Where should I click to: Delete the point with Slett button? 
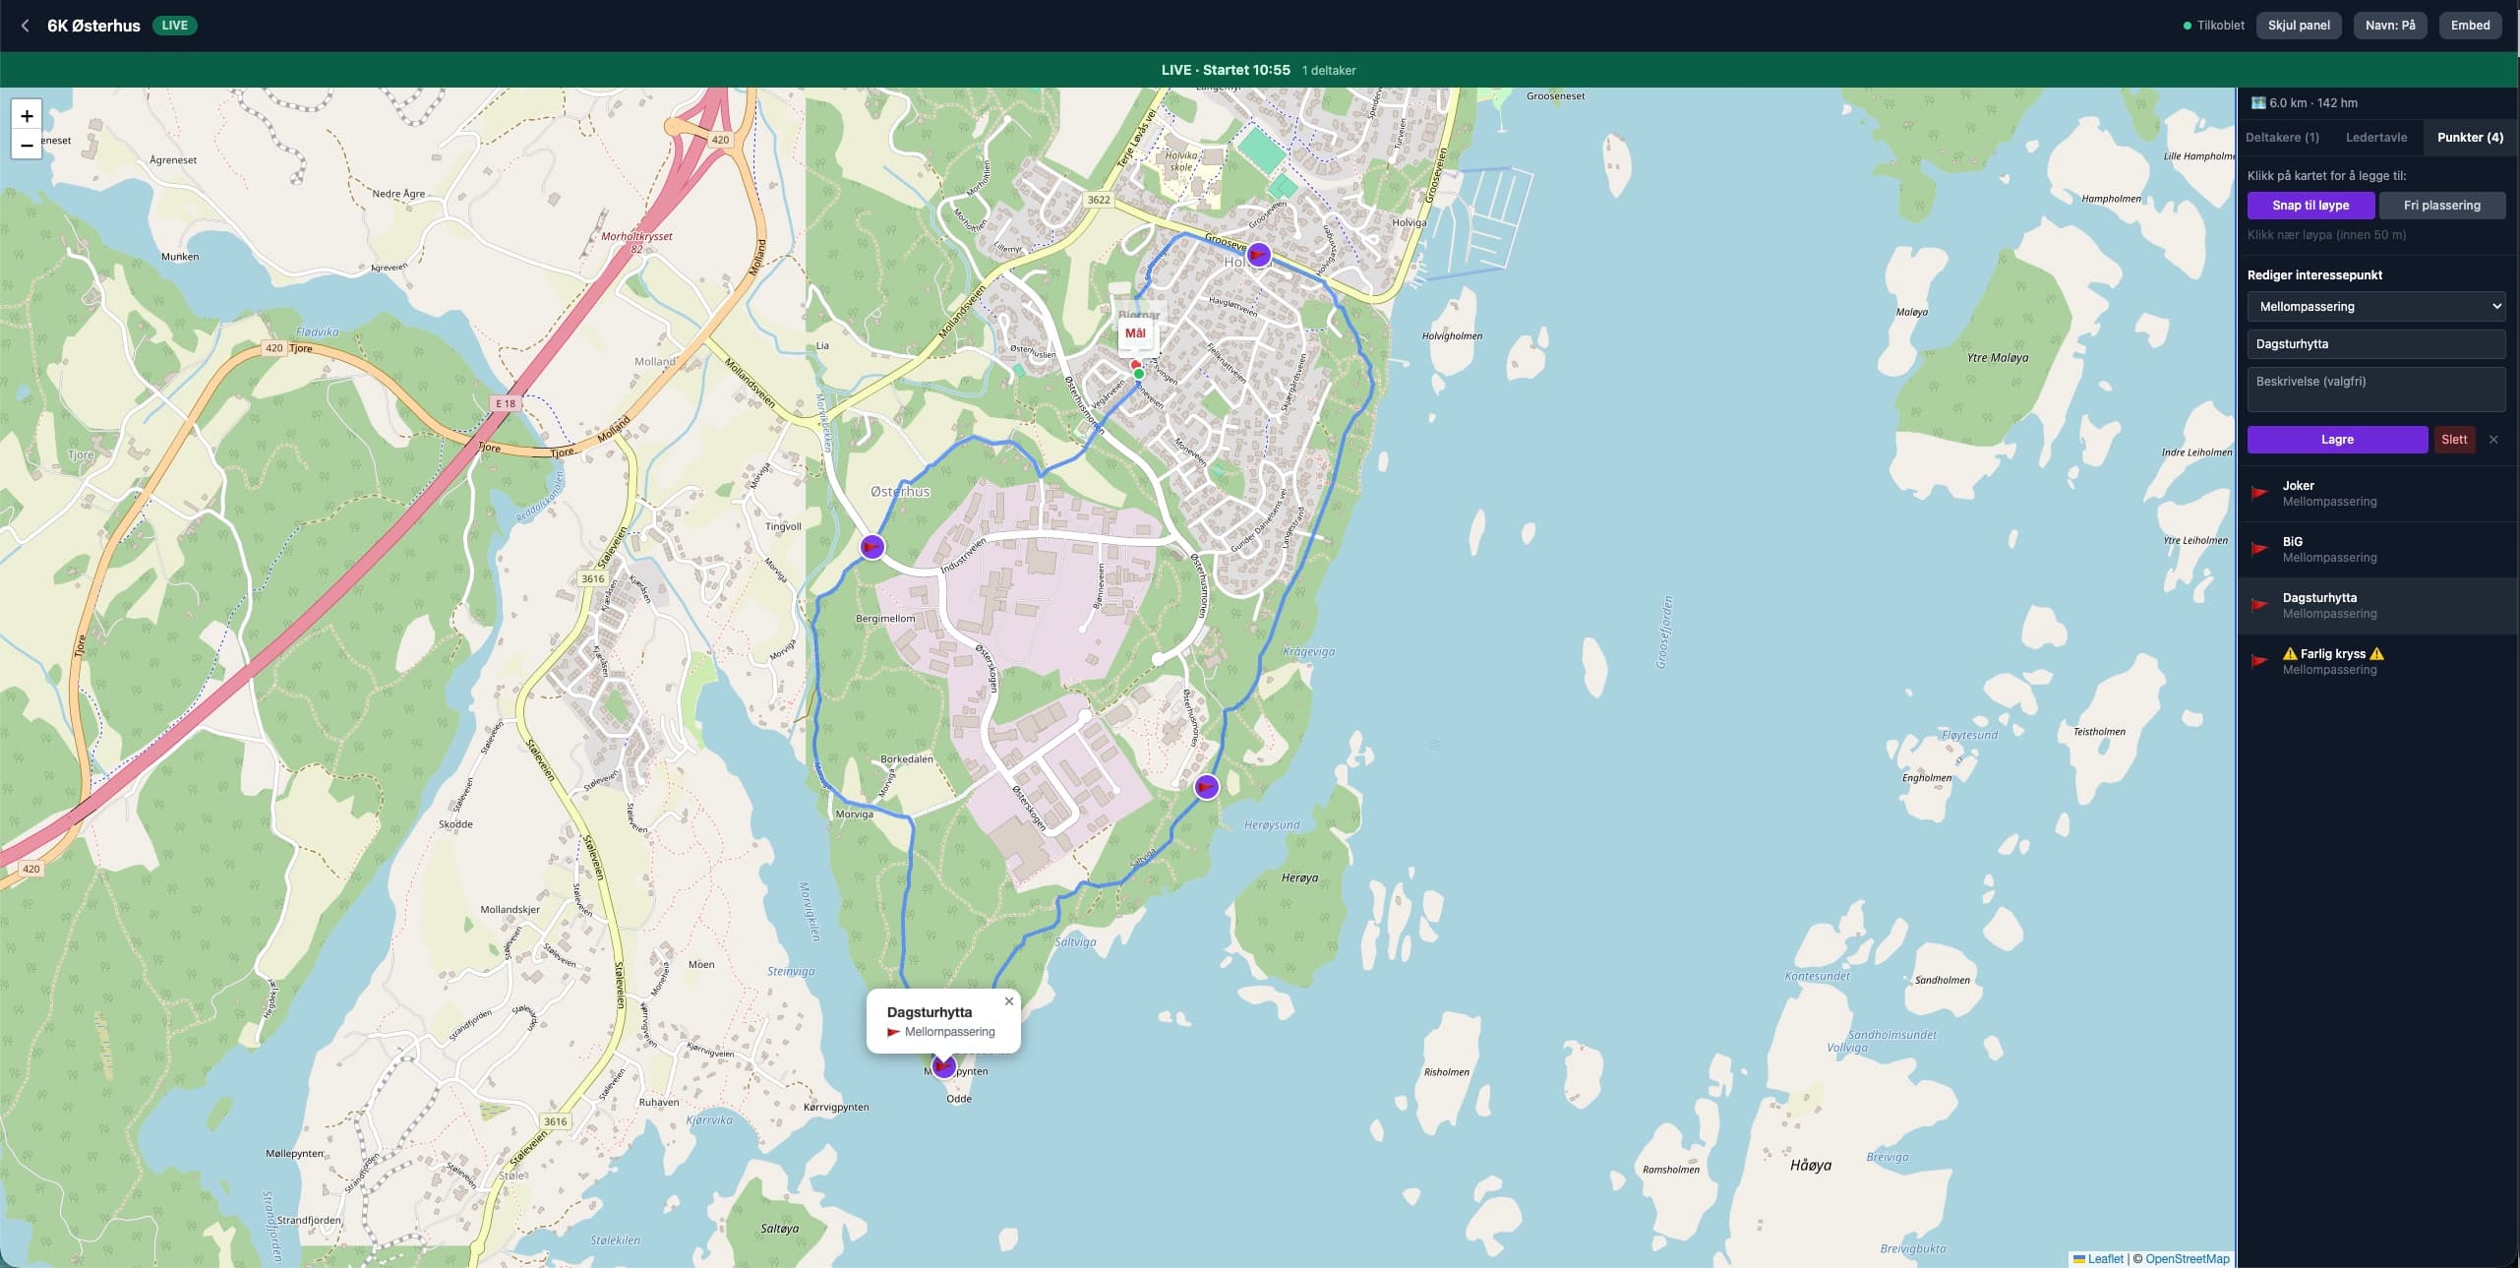click(x=2454, y=440)
